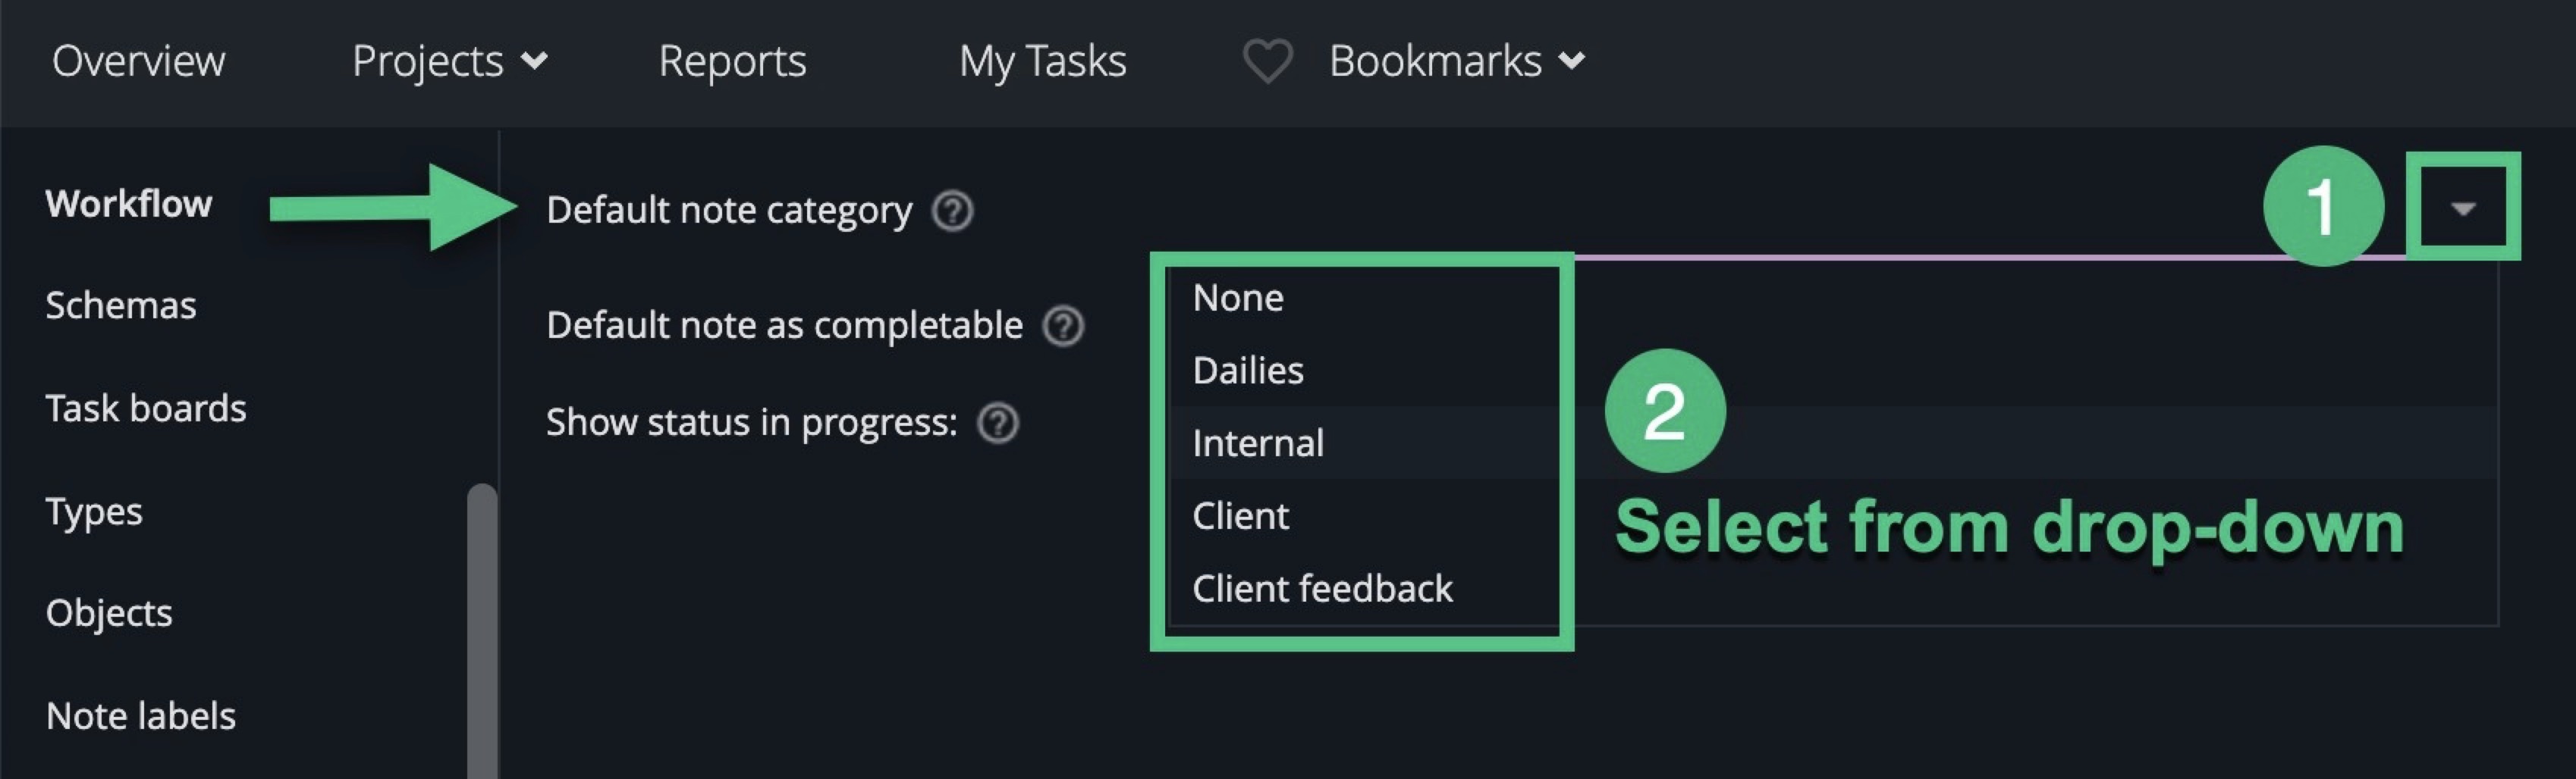Viewport: 2576px width, 779px height.
Task: Select Schemas in the settings sidebar
Action: click(121, 305)
